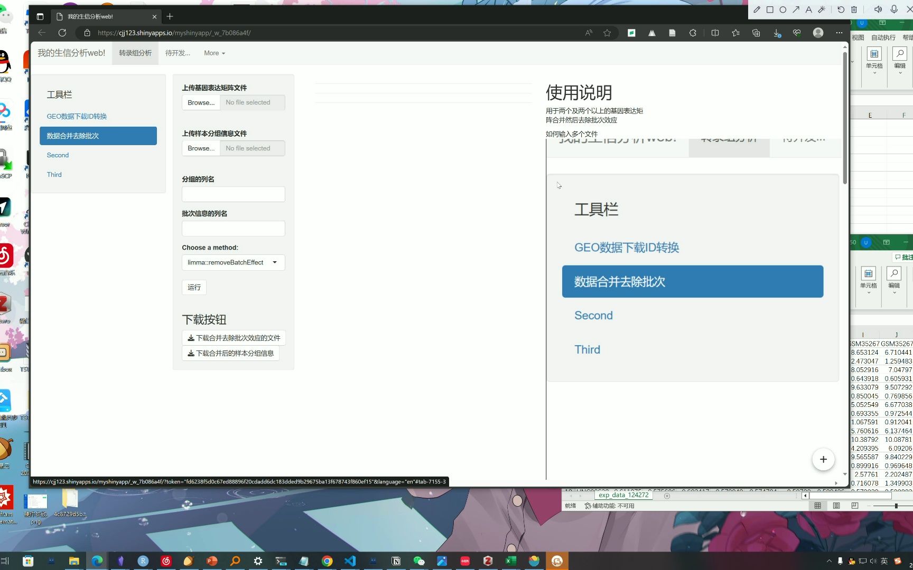This screenshot has width=913, height=570.
Task: Open a new browser tab
Action: [x=170, y=16]
